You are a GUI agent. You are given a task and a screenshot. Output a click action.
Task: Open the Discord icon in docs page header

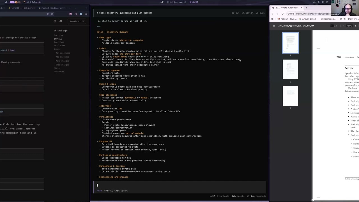pyautogui.click(x=61, y=21)
